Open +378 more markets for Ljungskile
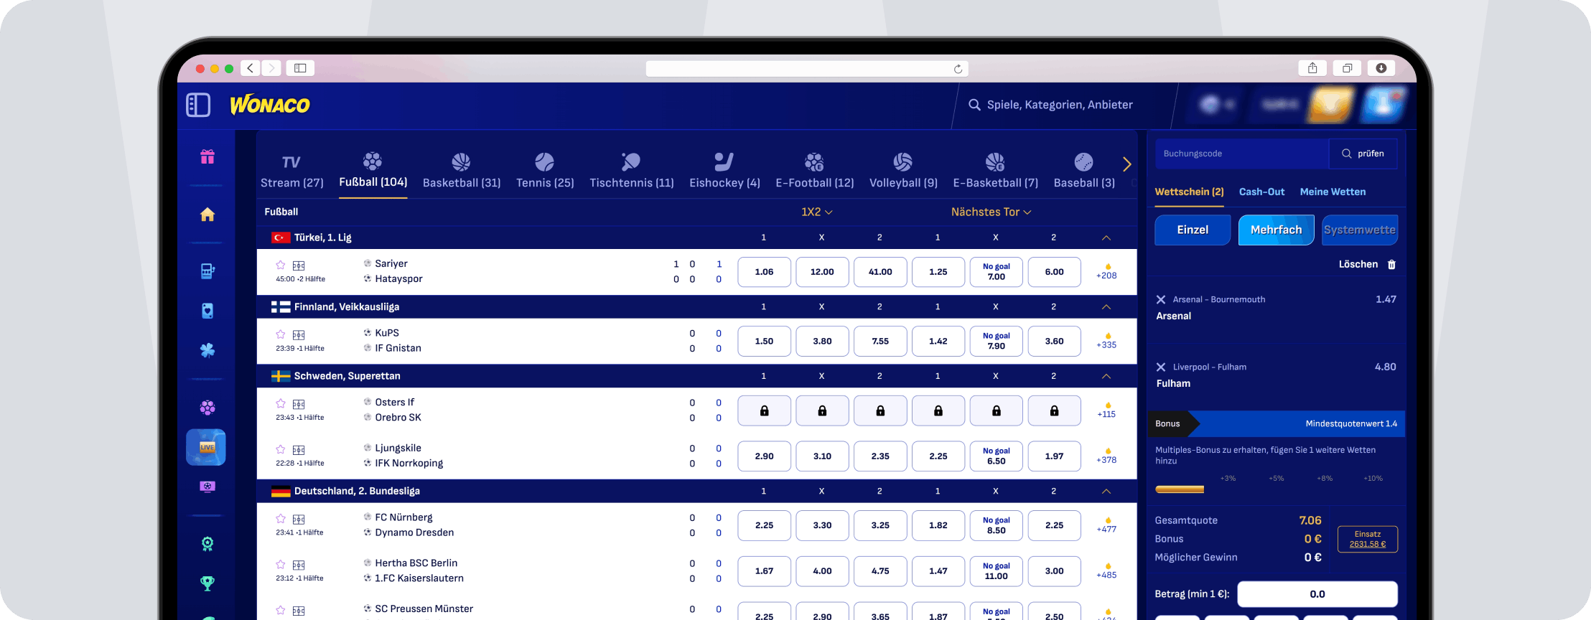The height and width of the screenshot is (620, 1591). [1106, 456]
